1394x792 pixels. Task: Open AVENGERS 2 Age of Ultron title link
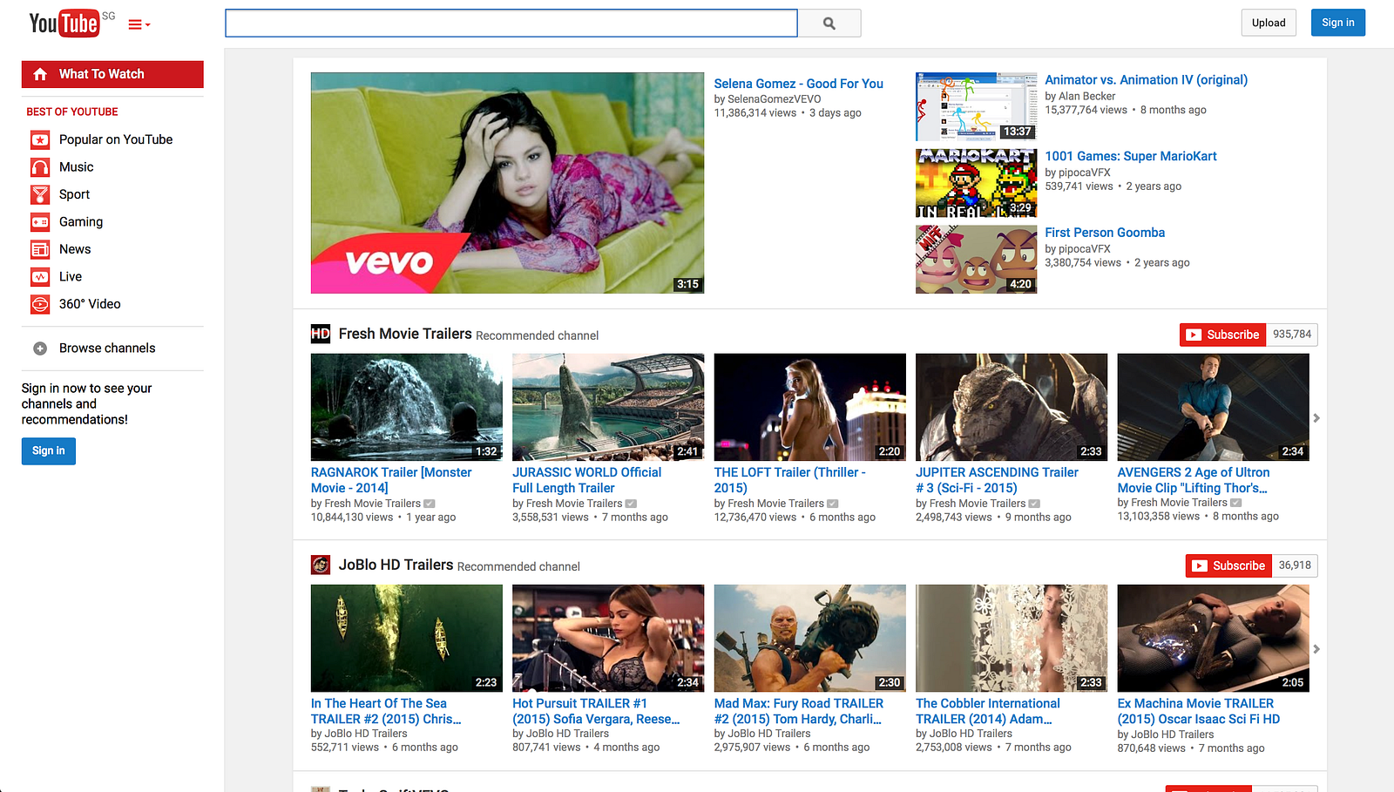[x=1194, y=480]
